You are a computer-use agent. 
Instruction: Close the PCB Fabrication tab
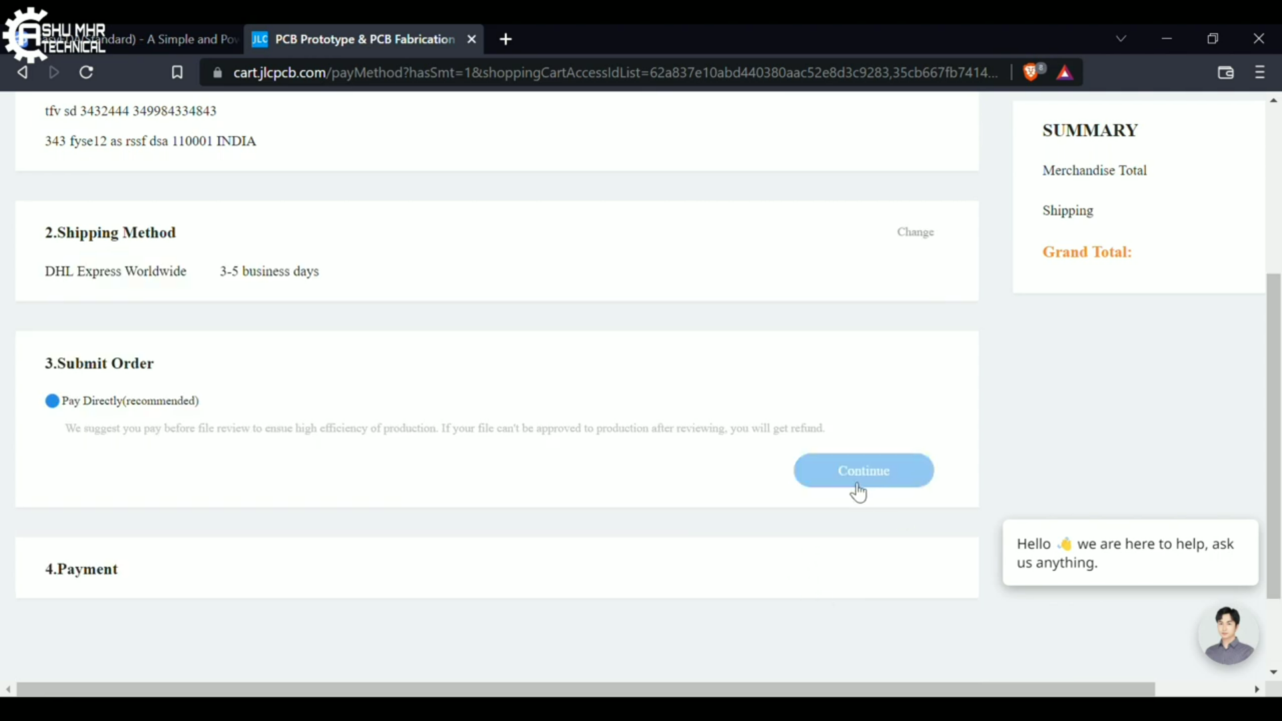pos(471,39)
